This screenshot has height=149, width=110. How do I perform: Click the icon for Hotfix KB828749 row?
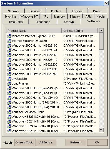click(x=9, y=74)
